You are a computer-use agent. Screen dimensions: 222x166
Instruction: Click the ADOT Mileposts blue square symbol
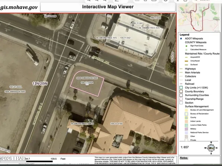point(181,38)
